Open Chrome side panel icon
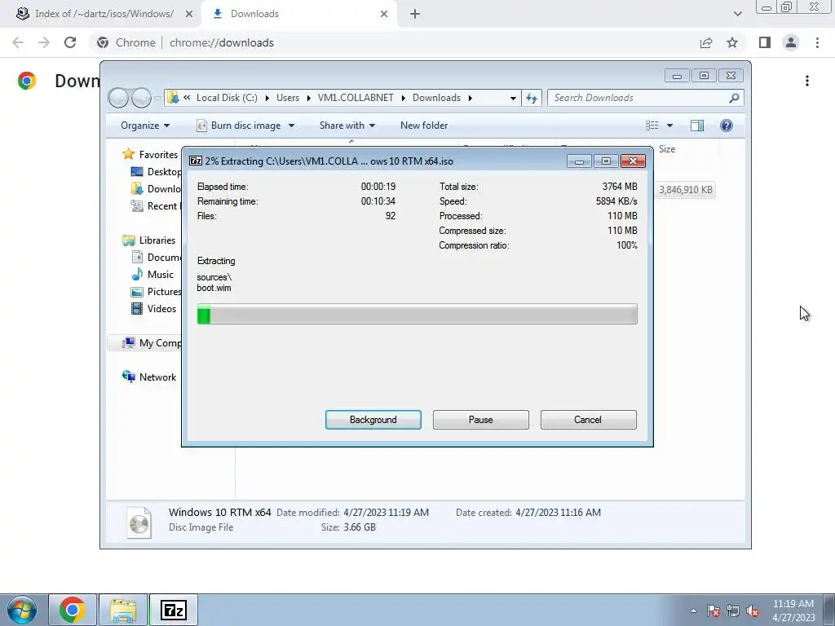 click(765, 42)
